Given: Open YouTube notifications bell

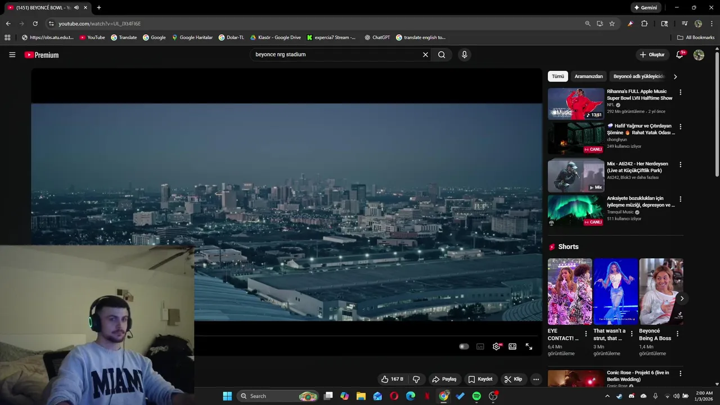Looking at the screenshot, I should (x=679, y=55).
